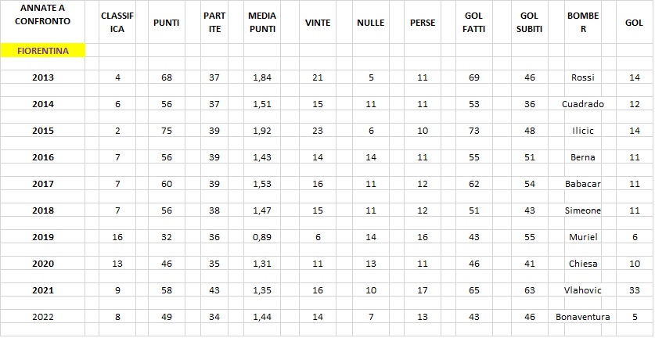Select the yellow FIORENTINA cell

pos(42,51)
